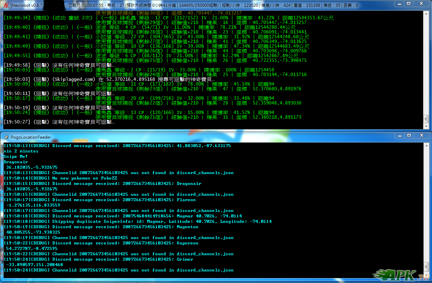This screenshot has width=432, height=283.
Task: Select the [19:49:34] capture log line
Action: (169, 18)
